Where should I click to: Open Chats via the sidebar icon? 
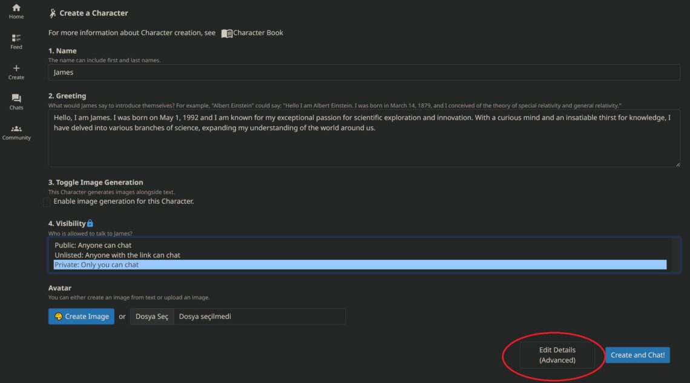tap(16, 98)
